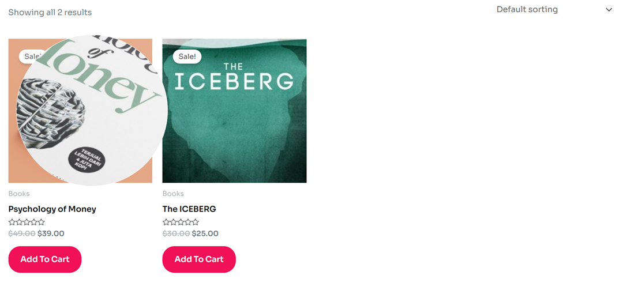Open The ICEBERG book cover image
Viewport: 623px width, 294px height.
[x=234, y=111]
